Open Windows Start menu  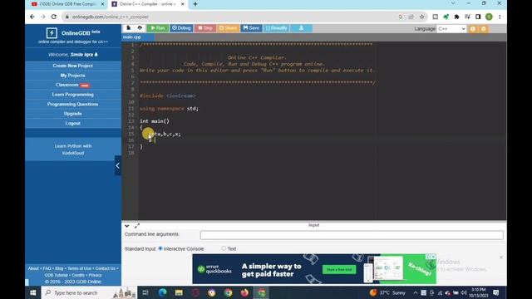33,292
